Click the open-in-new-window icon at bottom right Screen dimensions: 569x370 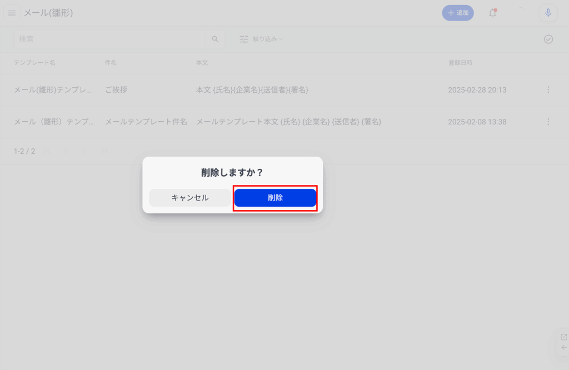[x=563, y=337]
